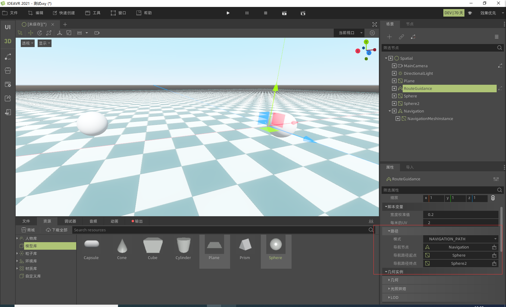Activate the rotate tool in viewport toolbar

coord(39,33)
